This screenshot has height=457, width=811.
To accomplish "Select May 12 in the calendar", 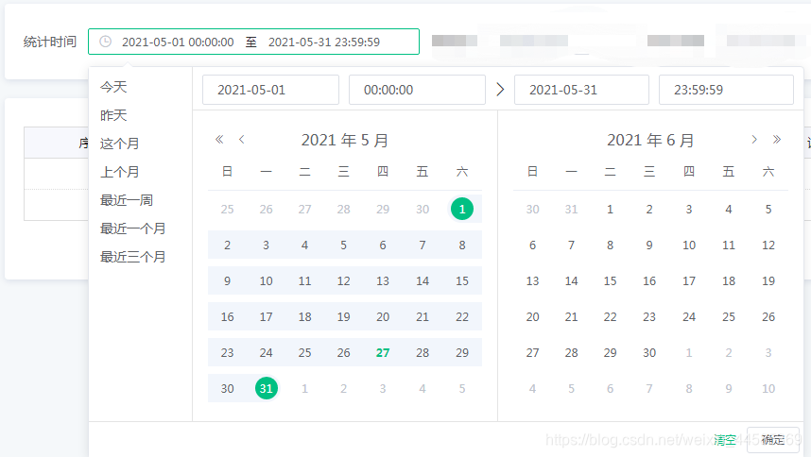I will point(343,281).
